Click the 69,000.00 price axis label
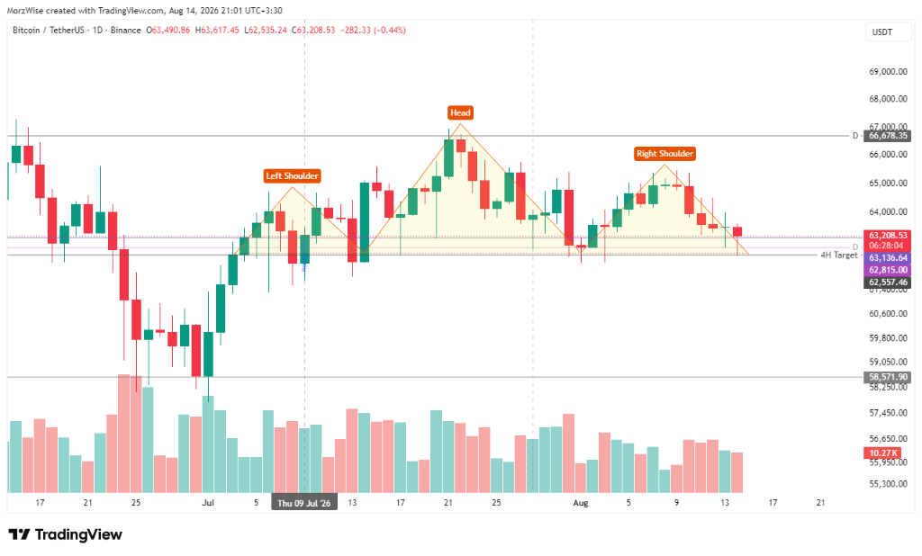 888,72
